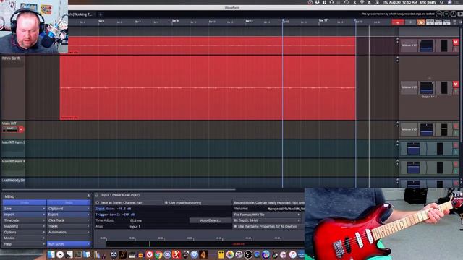This screenshot has height=260, width=463.
Task: Open the Clipboard menu
Action: [x=69, y=209]
